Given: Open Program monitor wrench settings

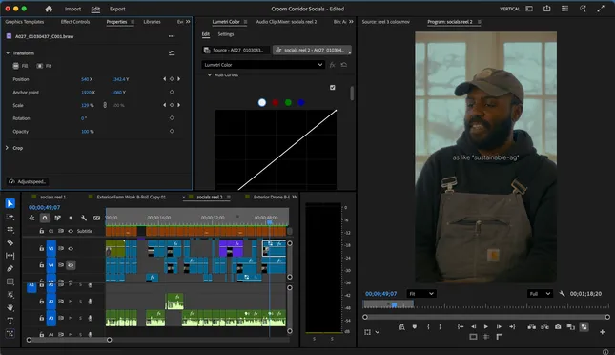Looking at the screenshot, I should (x=562, y=293).
